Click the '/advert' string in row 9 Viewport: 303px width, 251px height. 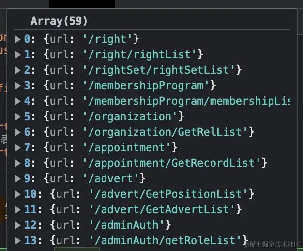click(x=111, y=179)
